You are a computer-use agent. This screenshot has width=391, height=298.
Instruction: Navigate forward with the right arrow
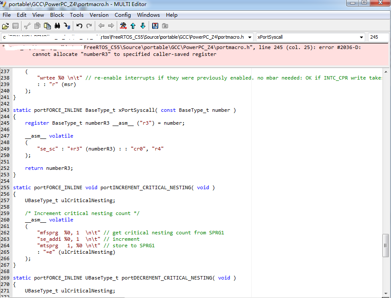click(x=111, y=26)
